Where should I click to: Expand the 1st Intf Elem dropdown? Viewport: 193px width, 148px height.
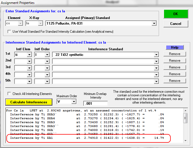(x=29, y=55)
